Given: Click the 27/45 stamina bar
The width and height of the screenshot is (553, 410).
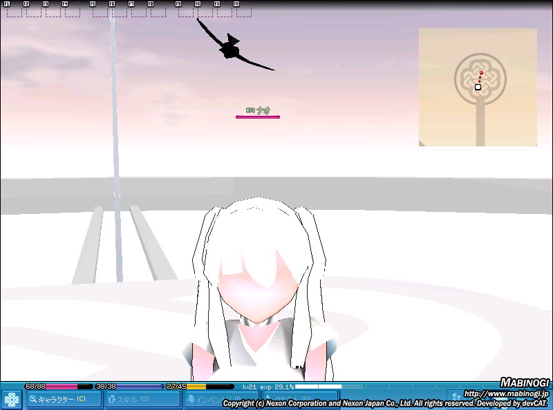Looking at the screenshot, I should pos(200,387).
